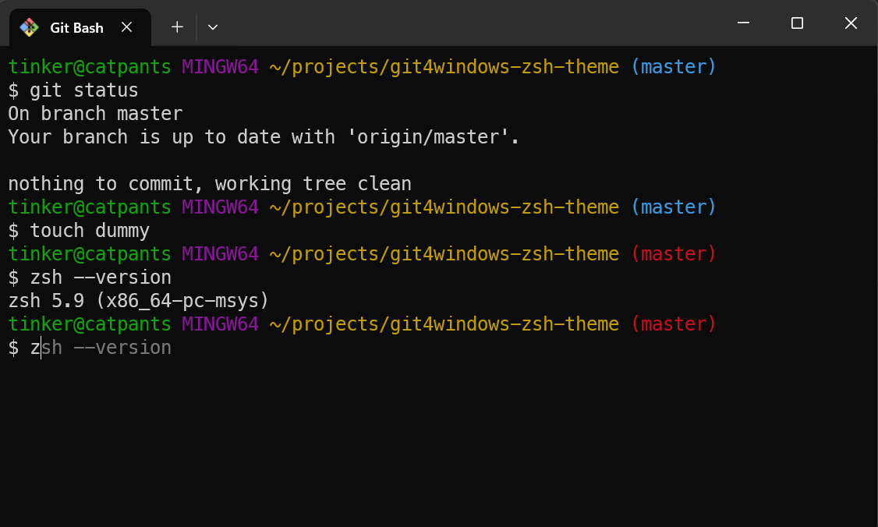Place cursor in greyed 'zsh --version' autosuggestion

pos(106,348)
